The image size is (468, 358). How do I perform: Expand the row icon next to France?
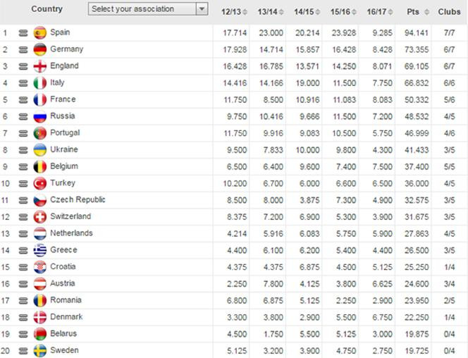pyautogui.click(x=22, y=100)
